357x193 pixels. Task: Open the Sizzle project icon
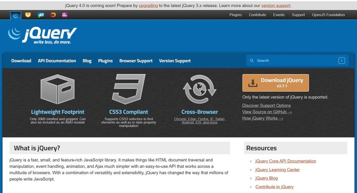[x=52, y=15]
